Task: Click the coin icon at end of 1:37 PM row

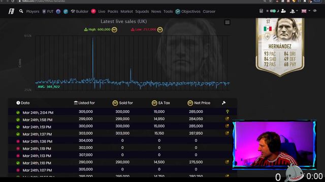Action: (x=227, y=133)
